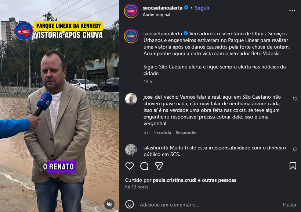301x212 pixels.
Task: Share post with paper plane icon
Action: click(159, 166)
